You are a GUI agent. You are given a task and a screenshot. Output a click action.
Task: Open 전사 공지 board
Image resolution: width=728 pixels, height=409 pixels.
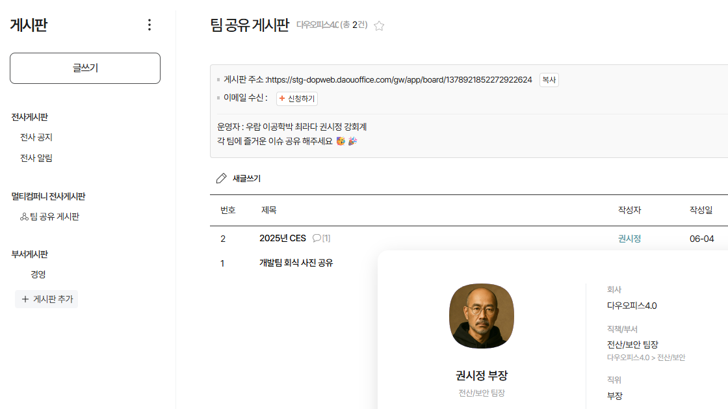pyautogui.click(x=36, y=137)
